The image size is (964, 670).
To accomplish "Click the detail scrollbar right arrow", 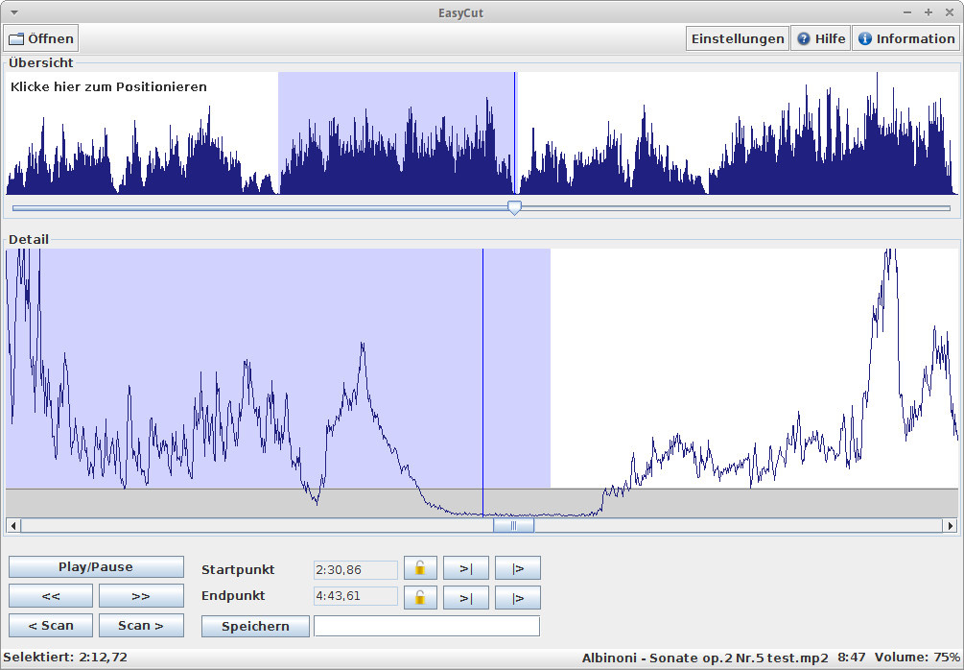I will coord(951,525).
